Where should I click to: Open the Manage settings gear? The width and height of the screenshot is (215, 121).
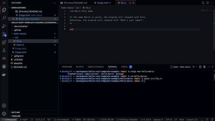[x=4, y=114]
